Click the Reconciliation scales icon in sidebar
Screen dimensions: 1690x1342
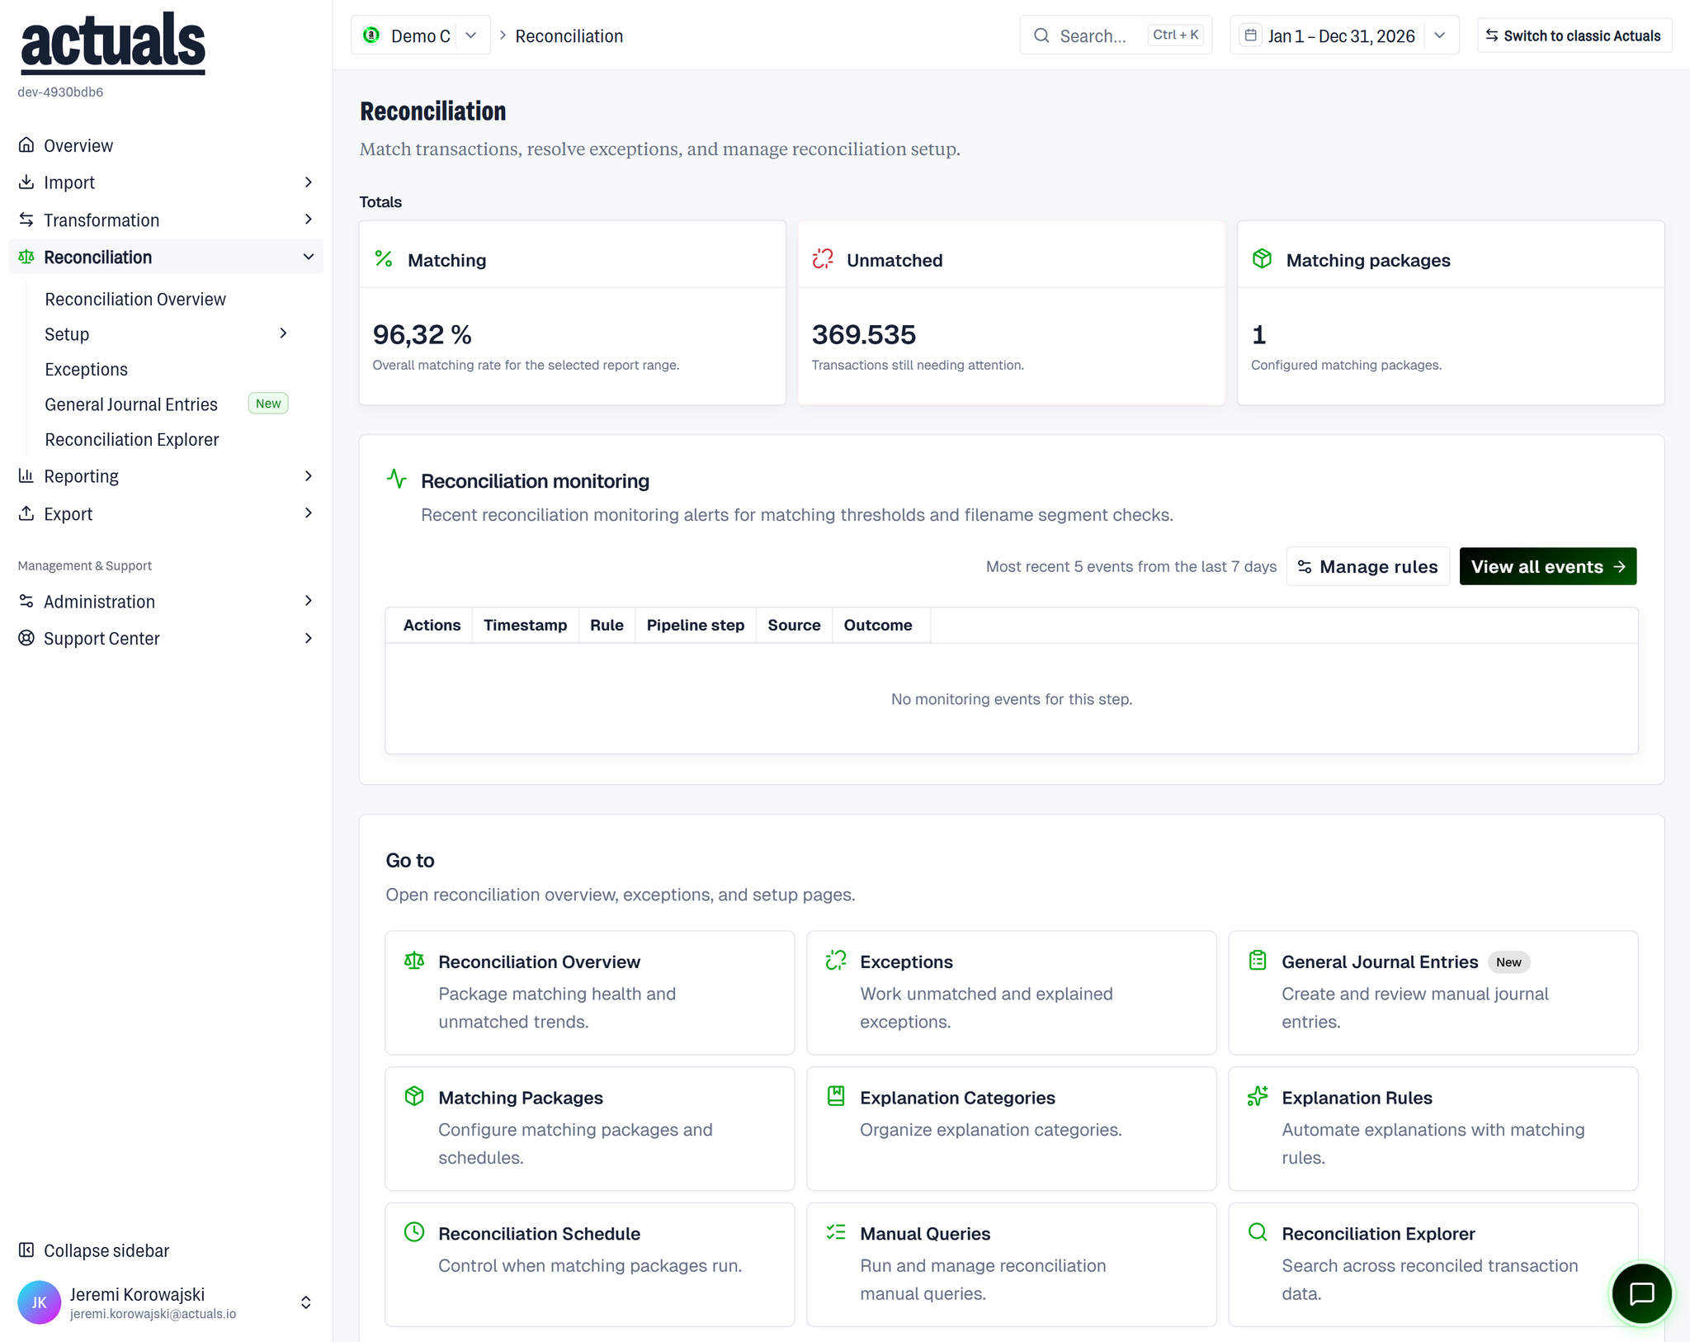[x=26, y=257]
